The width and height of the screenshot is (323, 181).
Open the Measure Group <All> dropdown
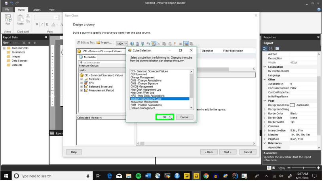(x=102, y=70)
